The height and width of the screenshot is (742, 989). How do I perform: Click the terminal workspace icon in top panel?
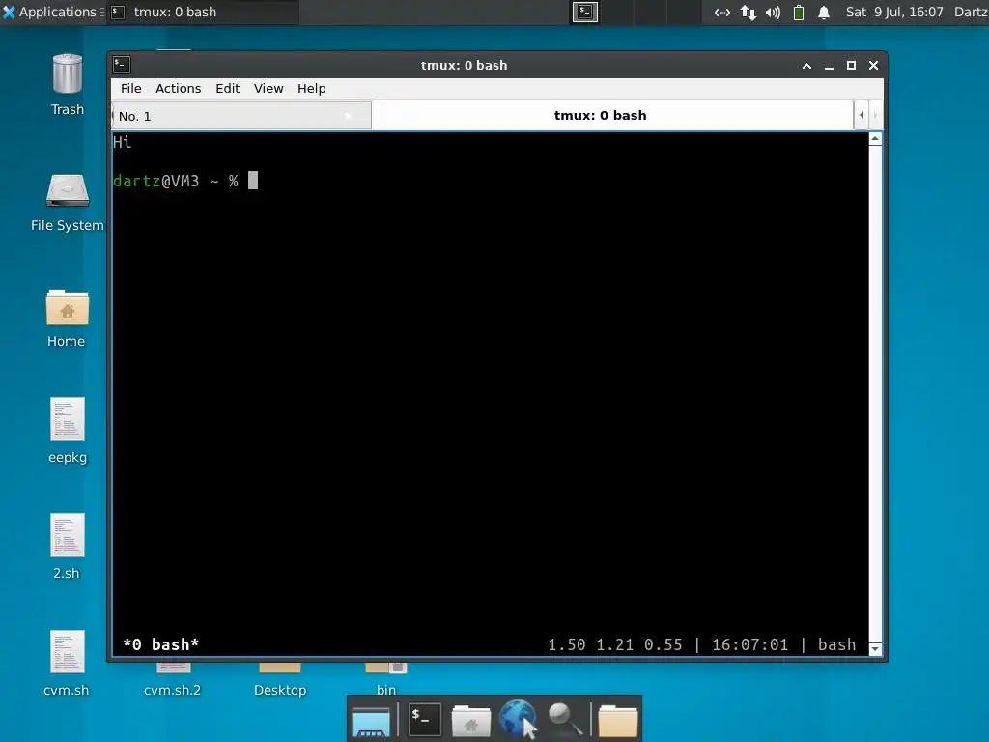(584, 12)
